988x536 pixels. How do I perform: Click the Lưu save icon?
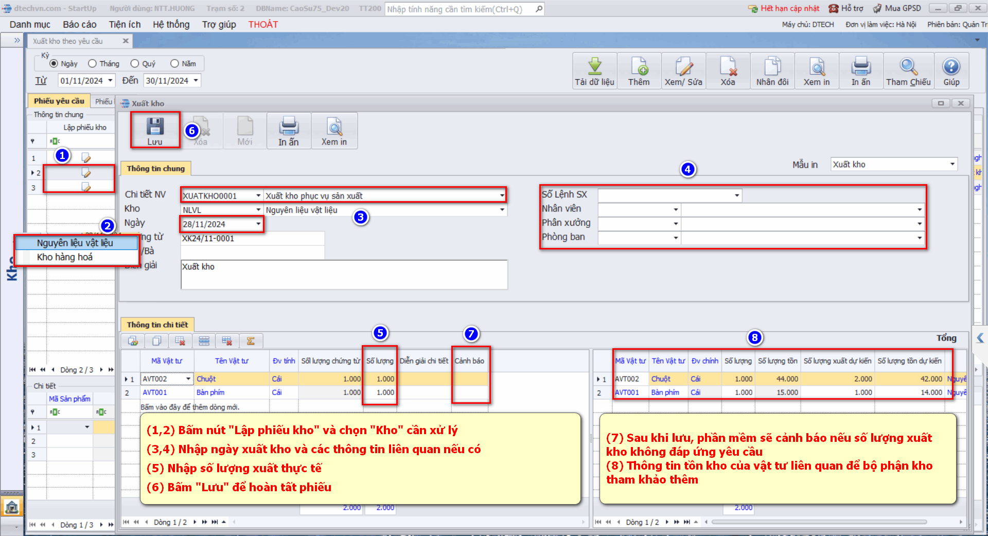click(x=155, y=127)
